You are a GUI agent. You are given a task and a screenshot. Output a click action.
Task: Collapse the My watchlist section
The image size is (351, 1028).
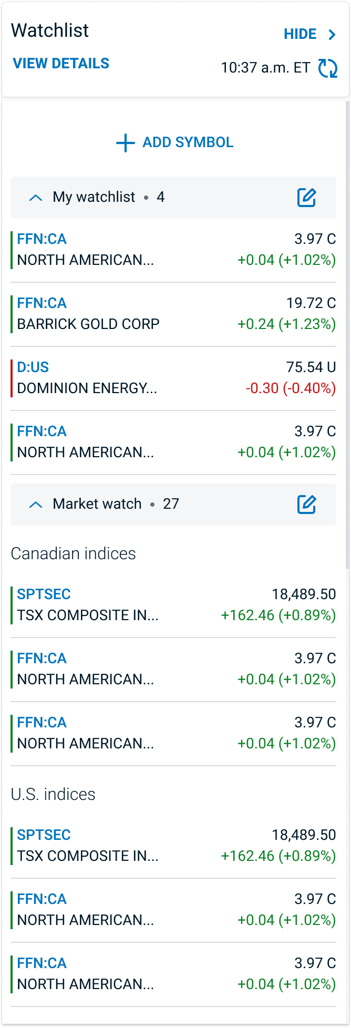tap(36, 198)
